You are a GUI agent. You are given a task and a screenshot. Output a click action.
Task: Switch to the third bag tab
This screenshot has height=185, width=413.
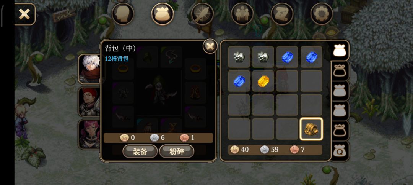coord(340,91)
